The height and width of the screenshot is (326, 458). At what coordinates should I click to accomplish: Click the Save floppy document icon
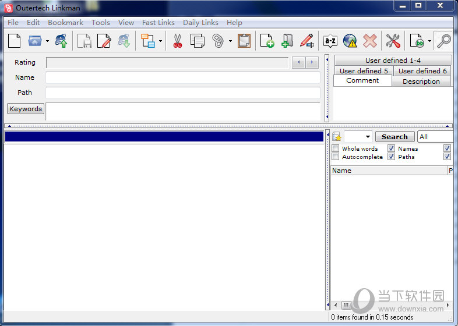pyautogui.click(x=84, y=41)
